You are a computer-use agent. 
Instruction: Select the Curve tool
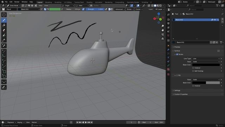click(x=4, y=66)
